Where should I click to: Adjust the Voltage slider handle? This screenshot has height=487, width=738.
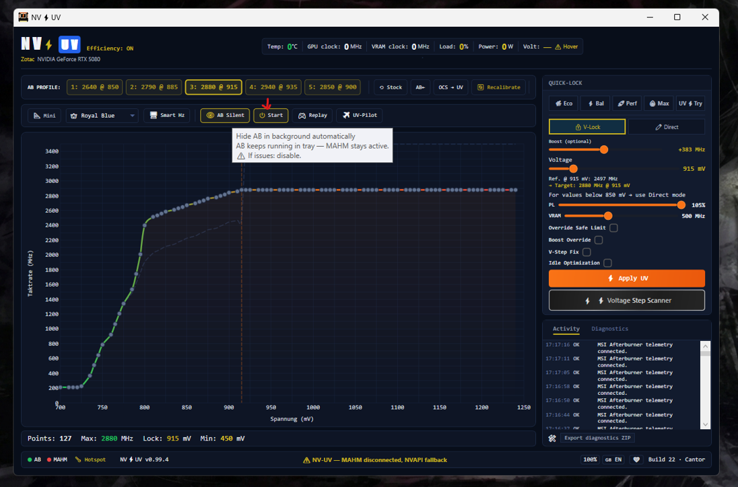point(573,169)
